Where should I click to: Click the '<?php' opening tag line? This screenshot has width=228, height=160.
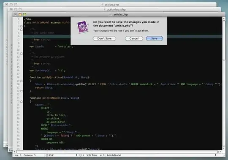click(27, 19)
